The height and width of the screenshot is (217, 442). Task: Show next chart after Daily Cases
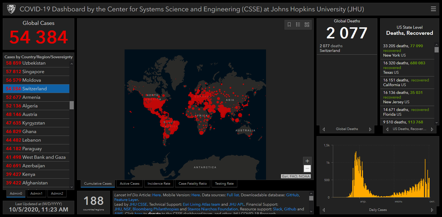pos(432,210)
